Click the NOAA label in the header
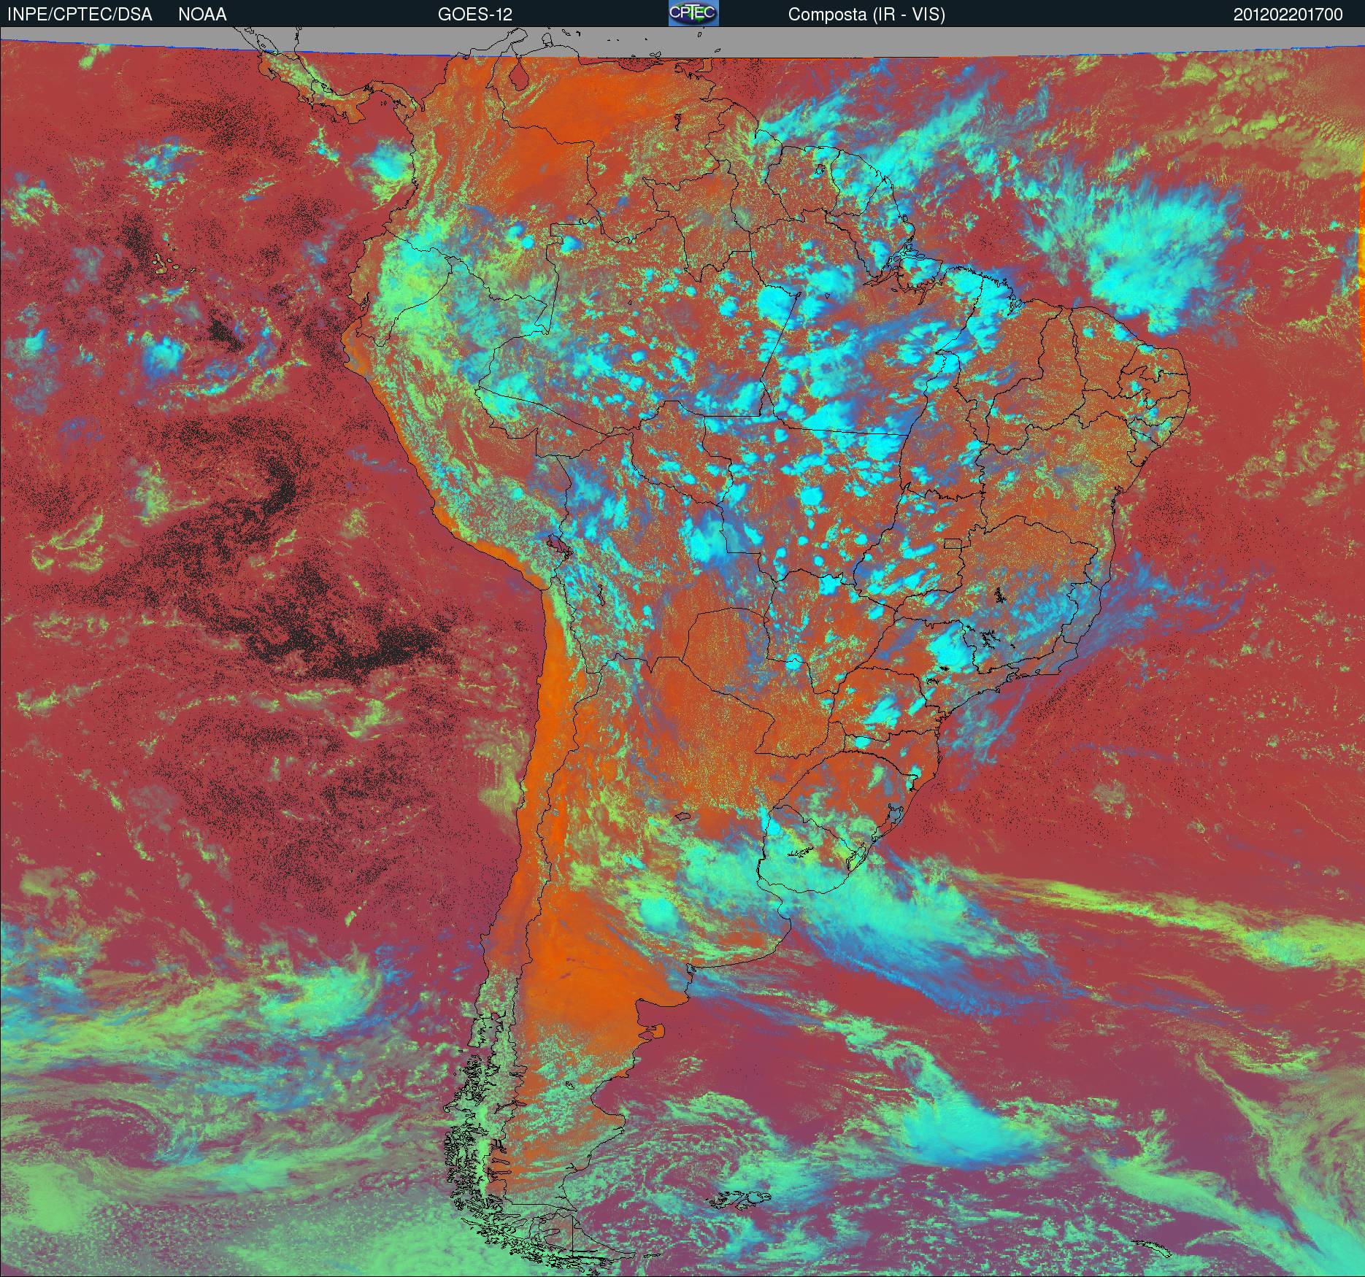The image size is (1365, 1277). coord(202,15)
